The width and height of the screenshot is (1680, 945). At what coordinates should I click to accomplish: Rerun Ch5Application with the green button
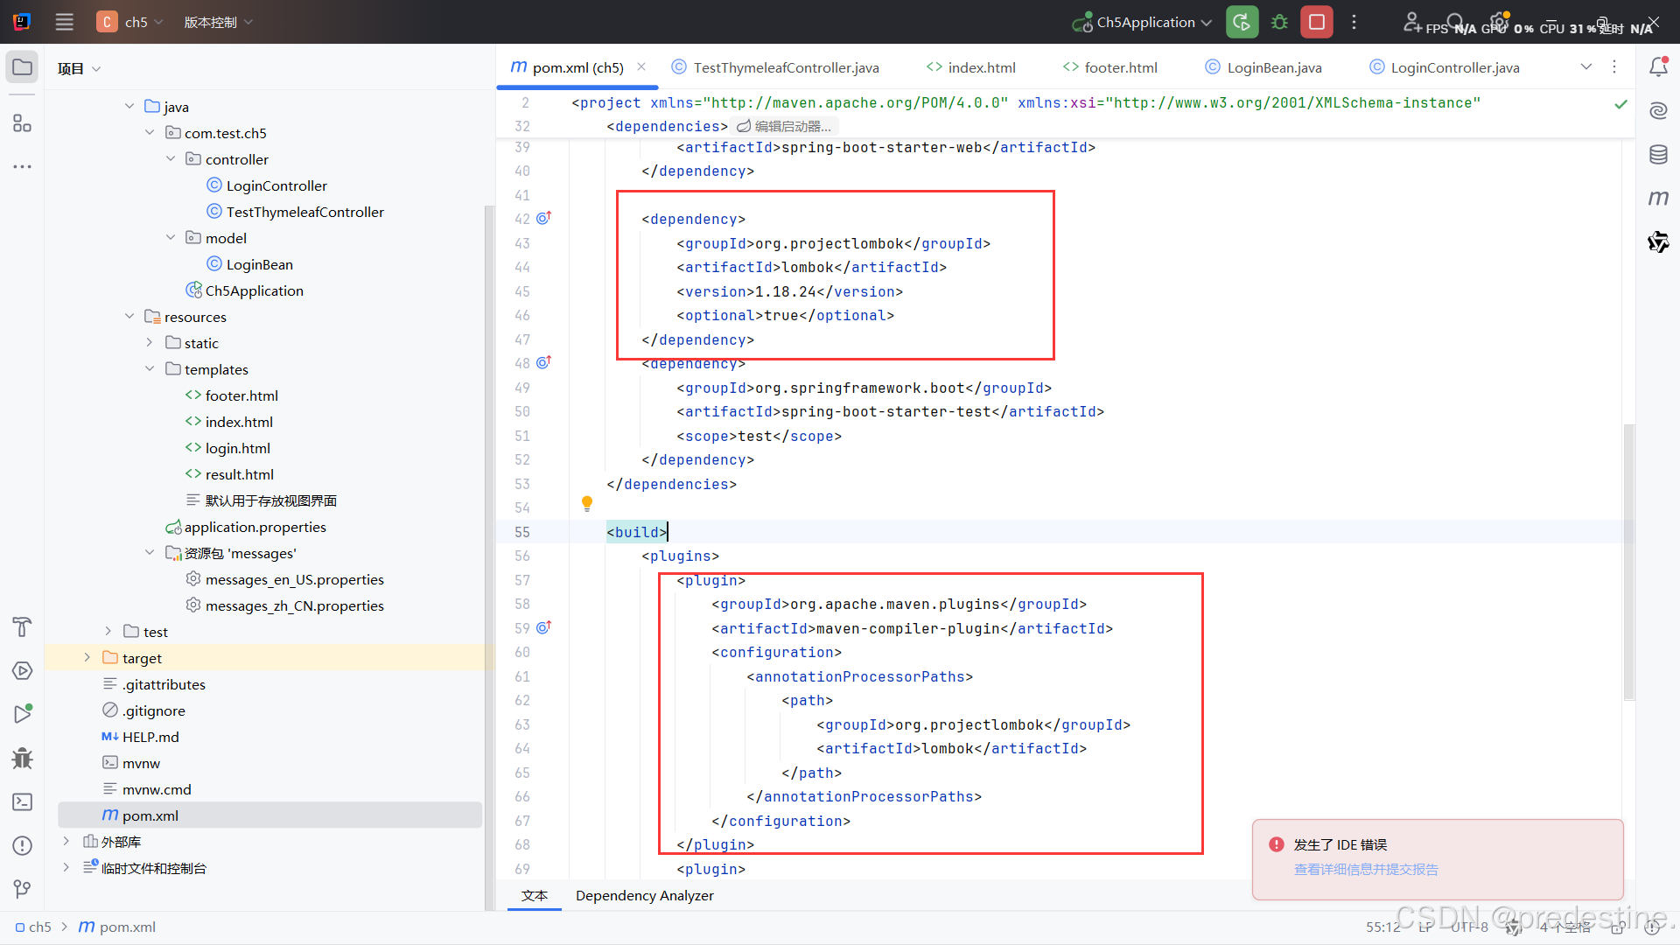(x=1242, y=22)
